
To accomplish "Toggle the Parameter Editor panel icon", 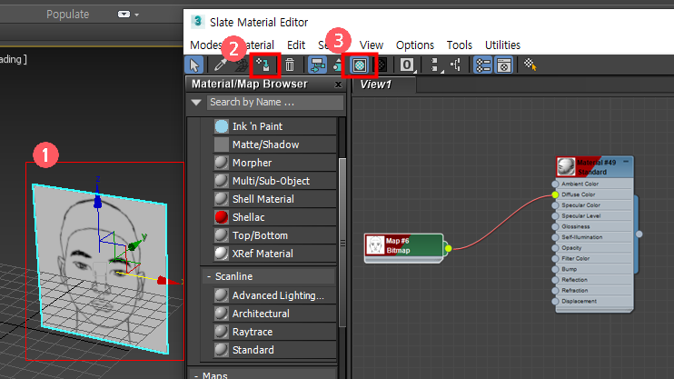I will coord(504,65).
